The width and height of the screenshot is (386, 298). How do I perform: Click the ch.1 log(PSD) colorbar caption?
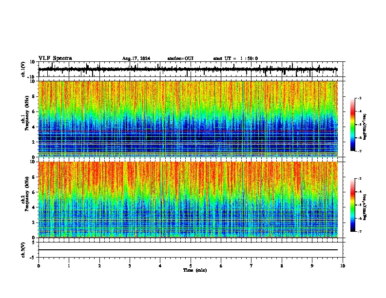pyautogui.click(x=365, y=127)
